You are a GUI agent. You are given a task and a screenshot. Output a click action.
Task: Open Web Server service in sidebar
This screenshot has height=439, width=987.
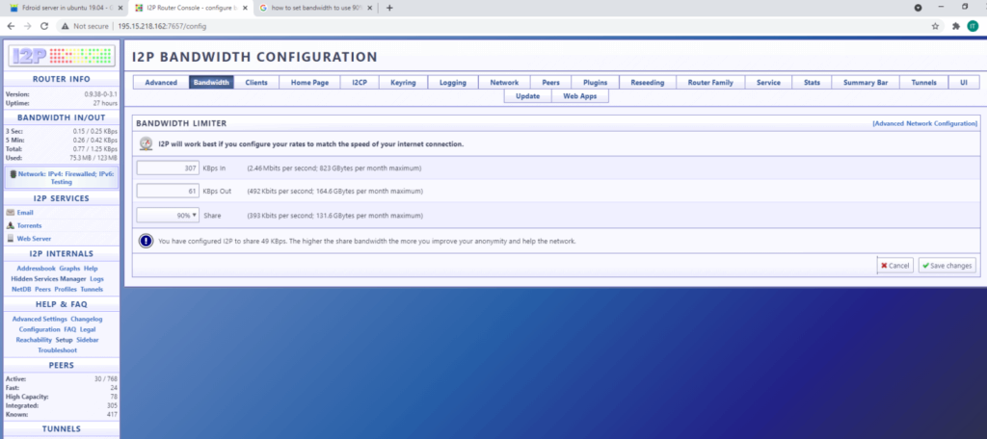tap(34, 239)
